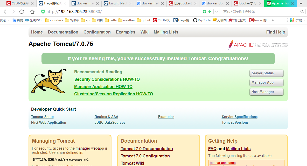
Task: Reload the current page
Action: pyautogui.click(x=22, y=12)
